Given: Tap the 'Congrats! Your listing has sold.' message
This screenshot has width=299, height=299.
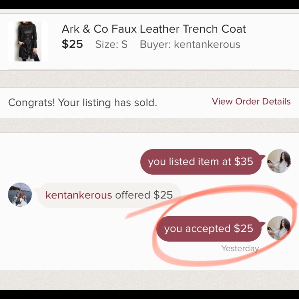Looking at the screenshot, I should (x=83, y=103).
